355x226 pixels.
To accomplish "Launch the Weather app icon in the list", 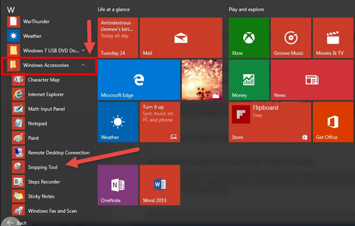I will (x=13, y=36).
